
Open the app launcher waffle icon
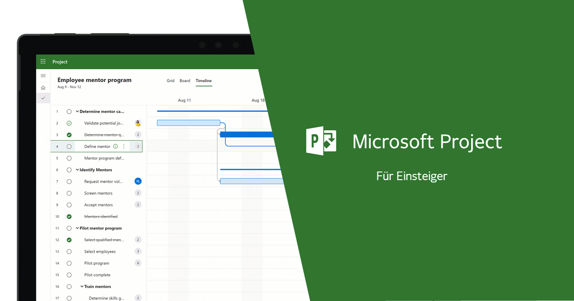43,62
